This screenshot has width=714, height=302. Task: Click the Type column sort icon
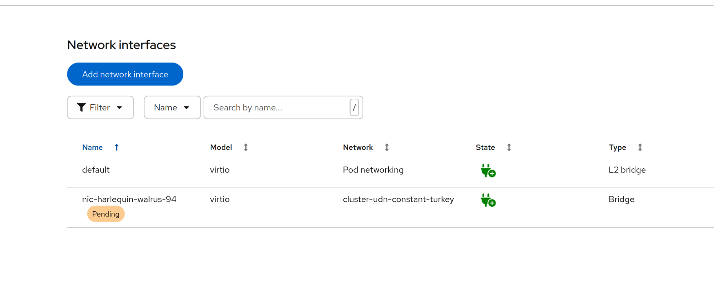[640, 148]
